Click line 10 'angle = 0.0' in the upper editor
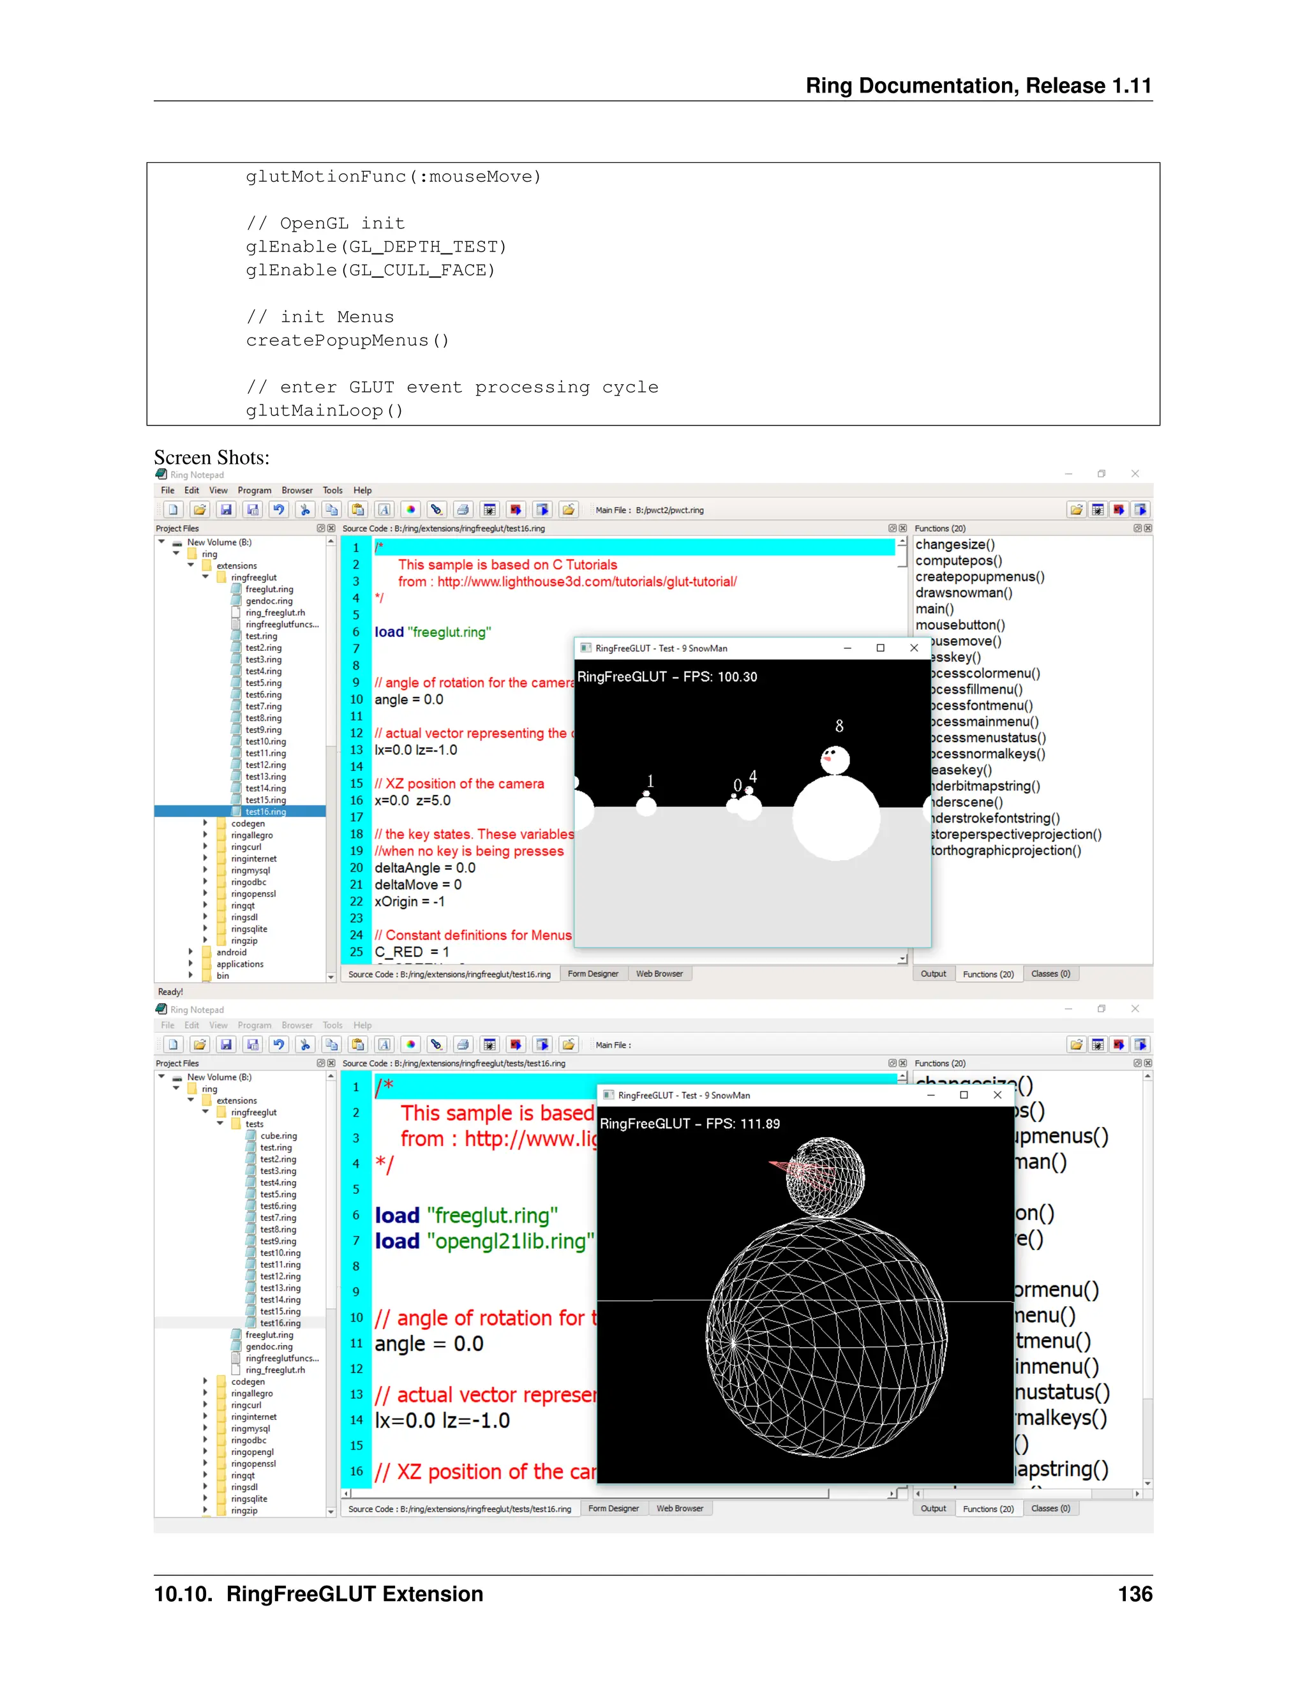Screen dimensions: 1307x1691 tap(409, 700)
